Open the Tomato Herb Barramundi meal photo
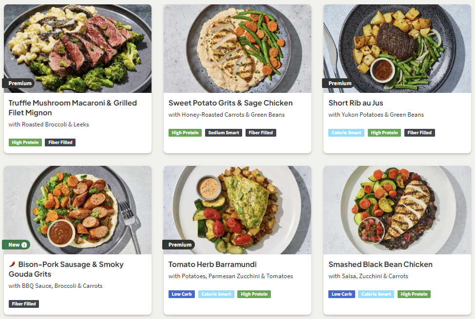Screen dimensions: 475x319 coord(237,210)
